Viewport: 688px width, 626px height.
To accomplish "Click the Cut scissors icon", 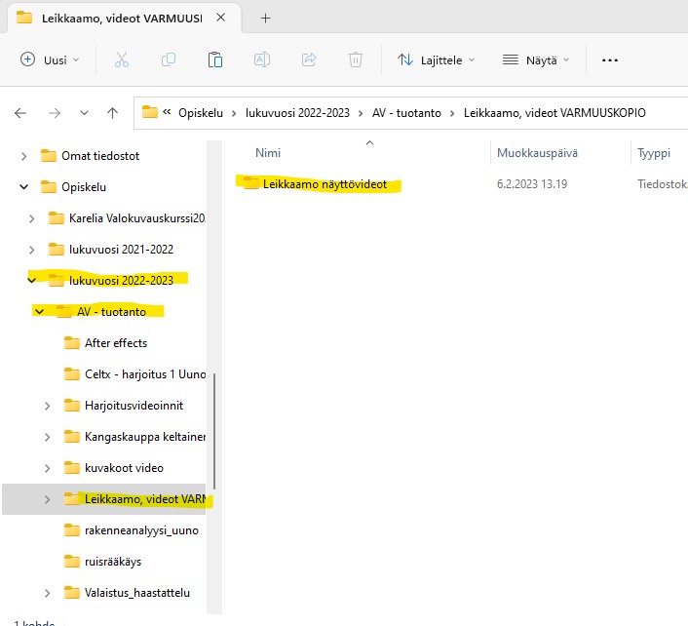I will 122,59.
